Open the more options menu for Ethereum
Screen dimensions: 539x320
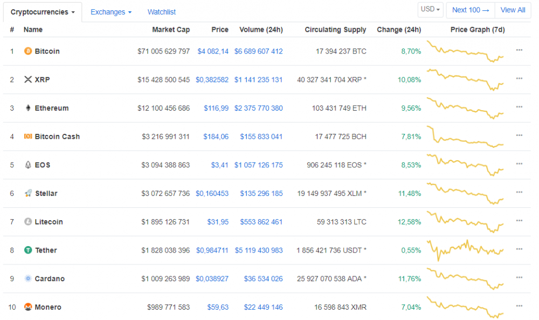[x=519, y=107]
